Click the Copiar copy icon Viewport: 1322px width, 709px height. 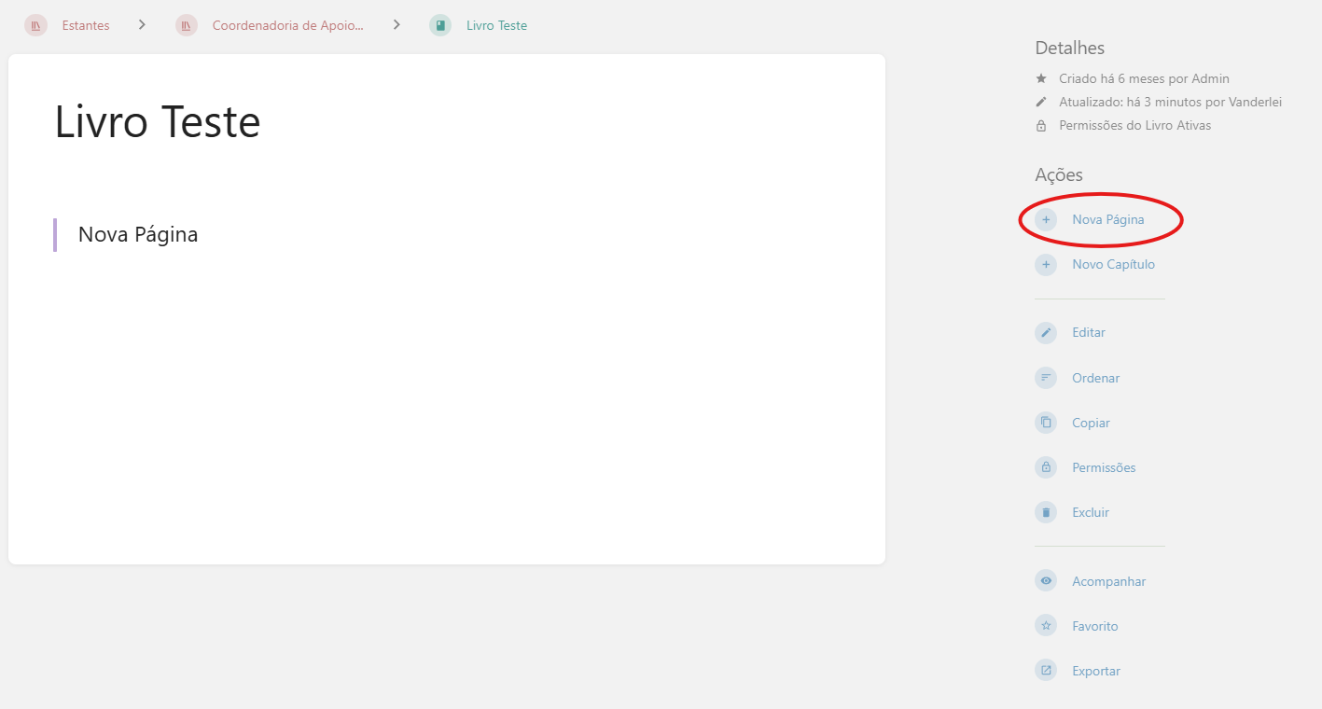(1046, 423)
